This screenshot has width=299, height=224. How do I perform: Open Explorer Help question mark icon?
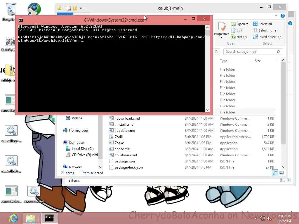[283, 16]
